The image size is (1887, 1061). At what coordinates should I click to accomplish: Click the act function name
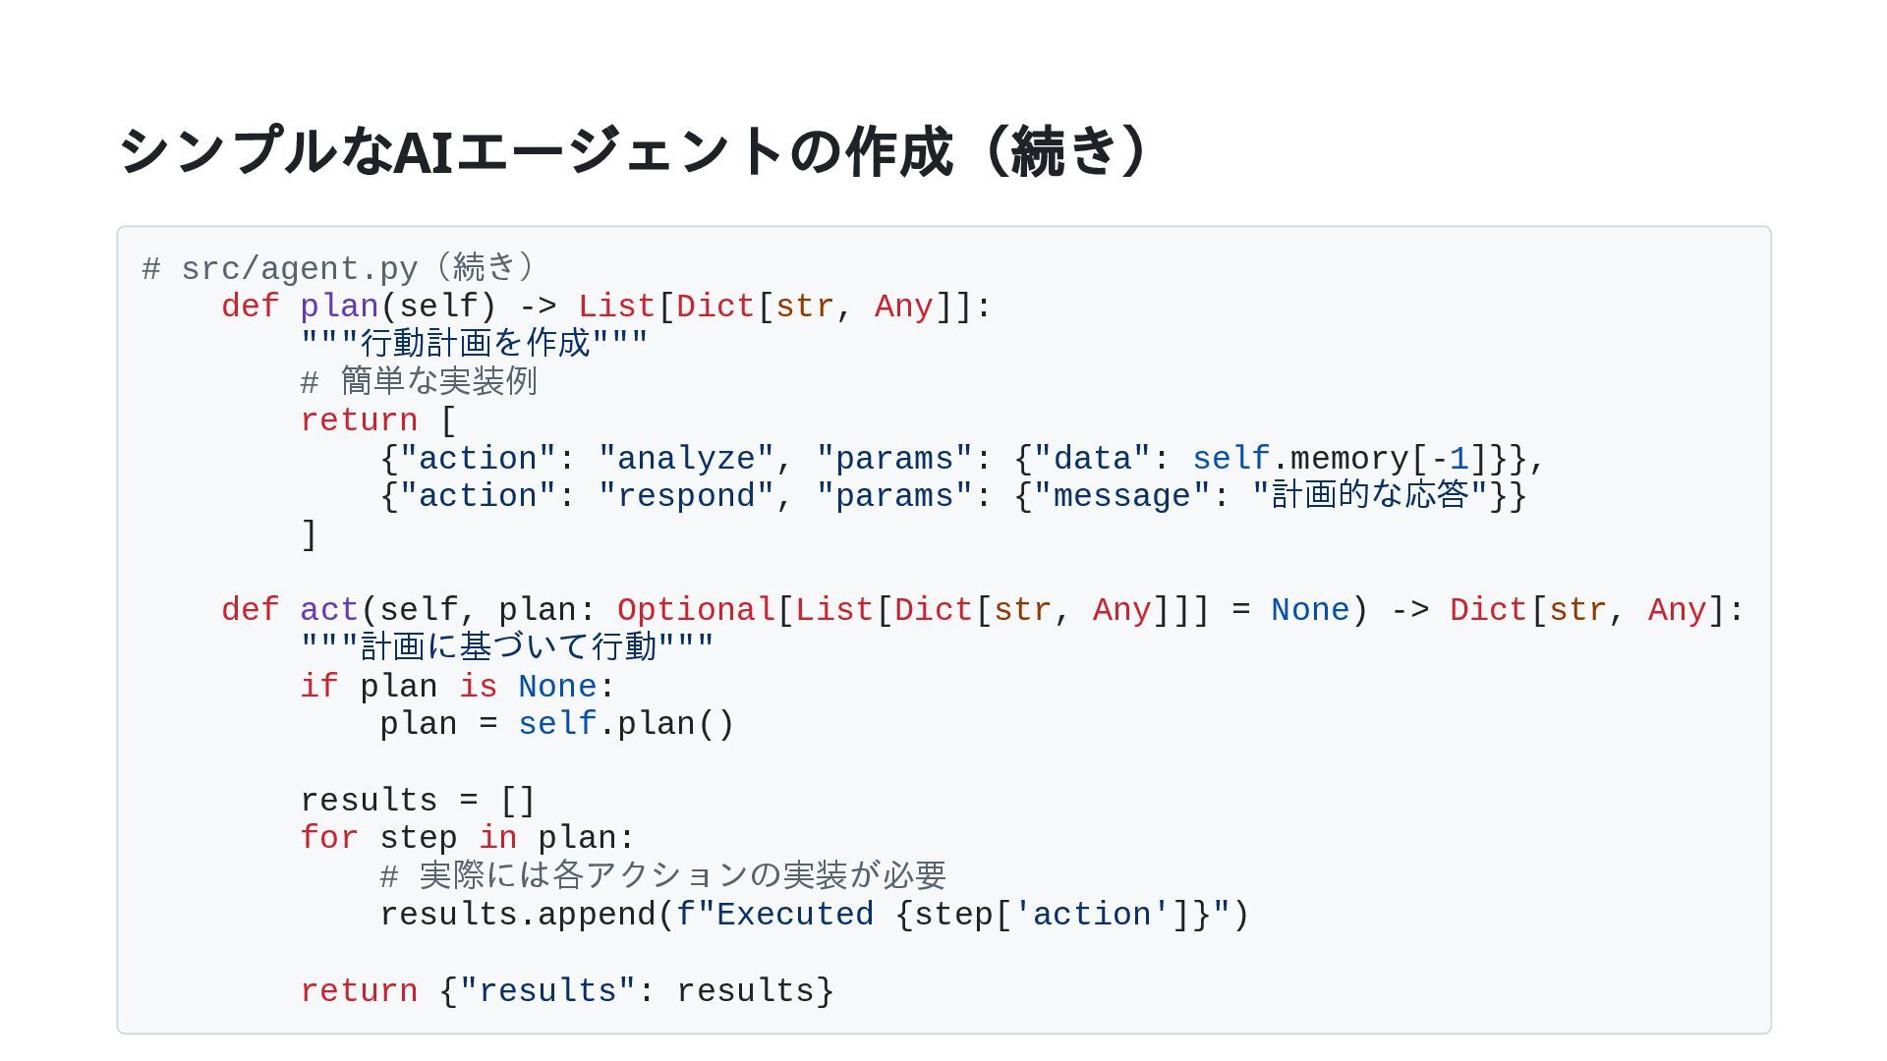tap(329, 610)
